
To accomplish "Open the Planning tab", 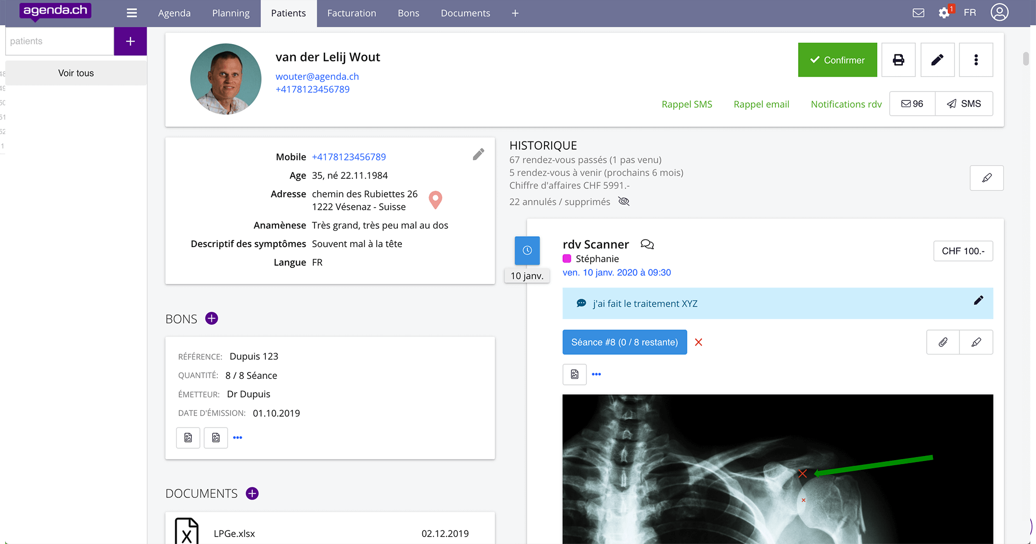I will (231, 13).
